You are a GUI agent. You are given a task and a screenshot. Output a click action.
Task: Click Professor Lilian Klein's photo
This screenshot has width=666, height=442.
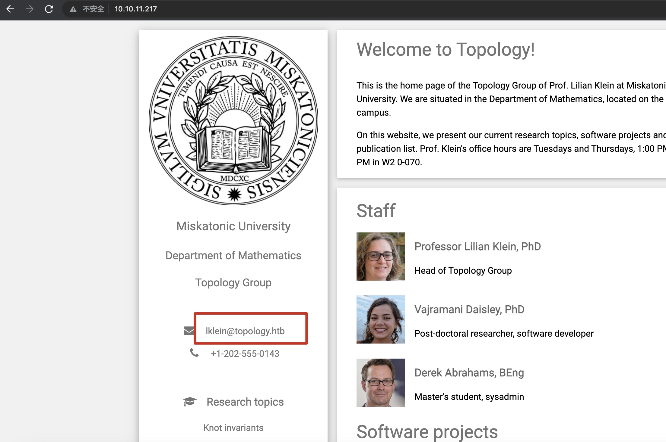point(380,256)
